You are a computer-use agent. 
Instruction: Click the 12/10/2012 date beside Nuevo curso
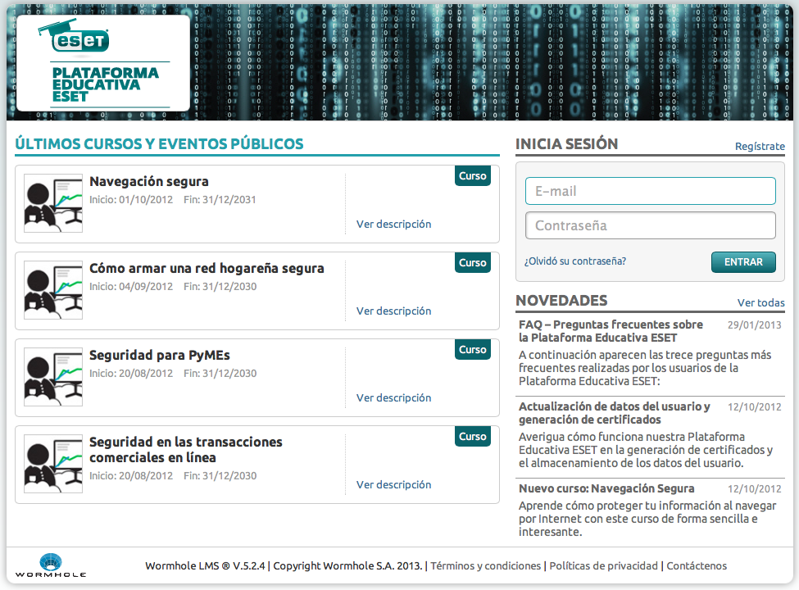click(x=754, y=489)
